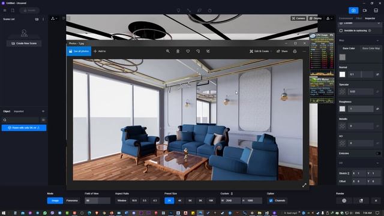Select the Base Color tab

tap(349, 49)
